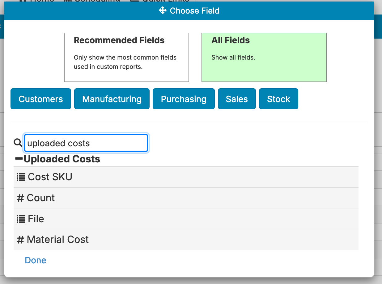This screenshot has height=284, width=382.
Task: Open the Manufacturing category
Action: [112, 99]
